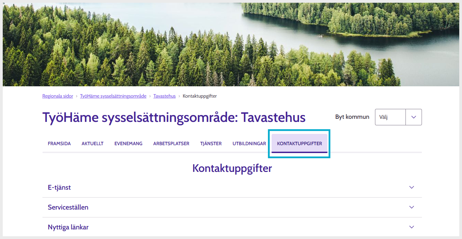
Task: Follow the Regionala sidor breadcrumb link
Action: [x=58, y=96]
